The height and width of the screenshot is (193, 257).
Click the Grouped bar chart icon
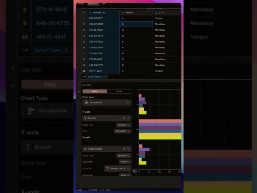pos(87,103)
